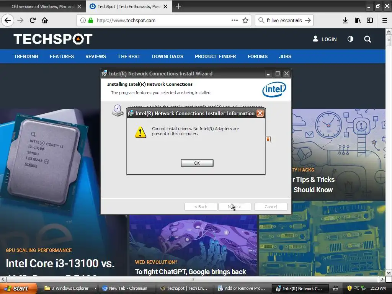392x294 pixels.
Task: Bookmark this page with the star icon
Action: [245, 20]
